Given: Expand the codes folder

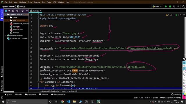Looking at the screenshot, I should click(8, 17).
